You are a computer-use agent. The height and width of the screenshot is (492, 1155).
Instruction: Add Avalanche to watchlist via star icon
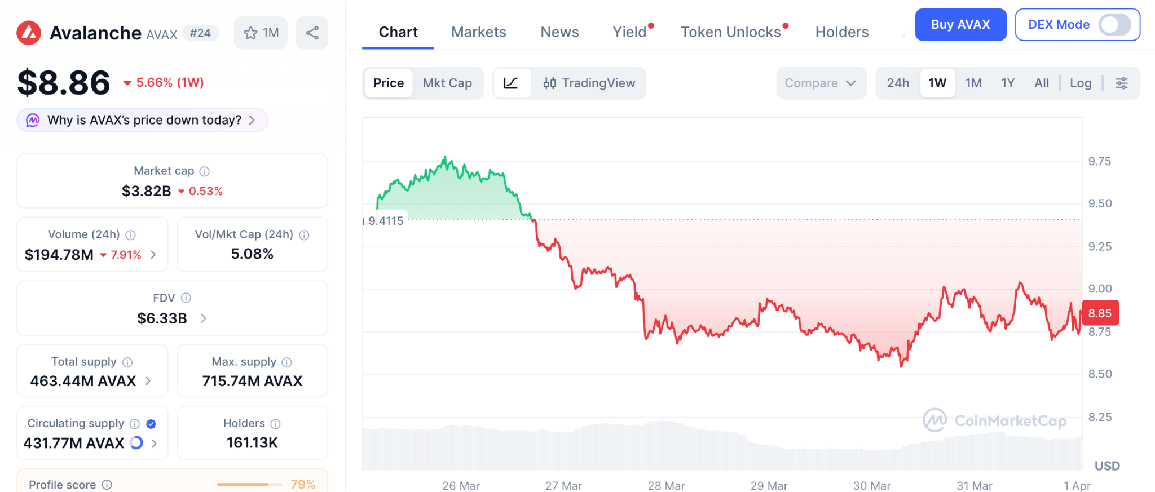(251, 33)
